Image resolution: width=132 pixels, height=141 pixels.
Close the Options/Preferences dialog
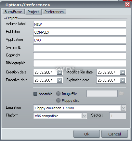(x=127, y=5)
